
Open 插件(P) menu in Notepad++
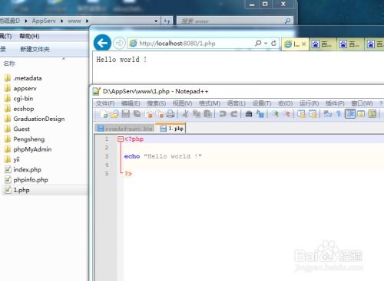[x=335, y=103]
